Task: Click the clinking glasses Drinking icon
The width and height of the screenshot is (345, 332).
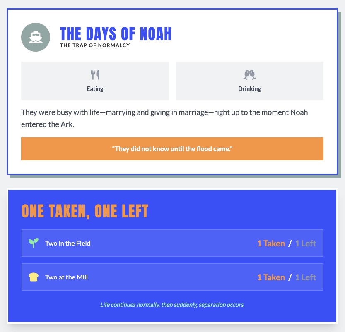Action: (249, 75)
